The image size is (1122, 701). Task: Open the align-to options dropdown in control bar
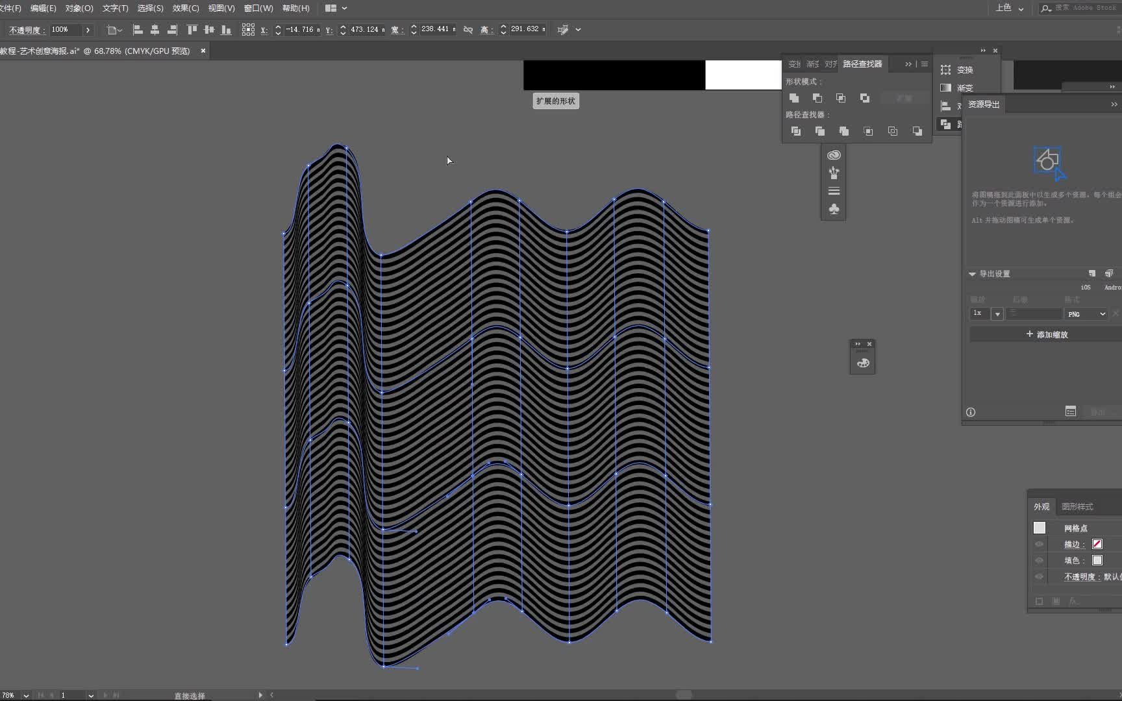pyautogui.click(x=114, y=30)
